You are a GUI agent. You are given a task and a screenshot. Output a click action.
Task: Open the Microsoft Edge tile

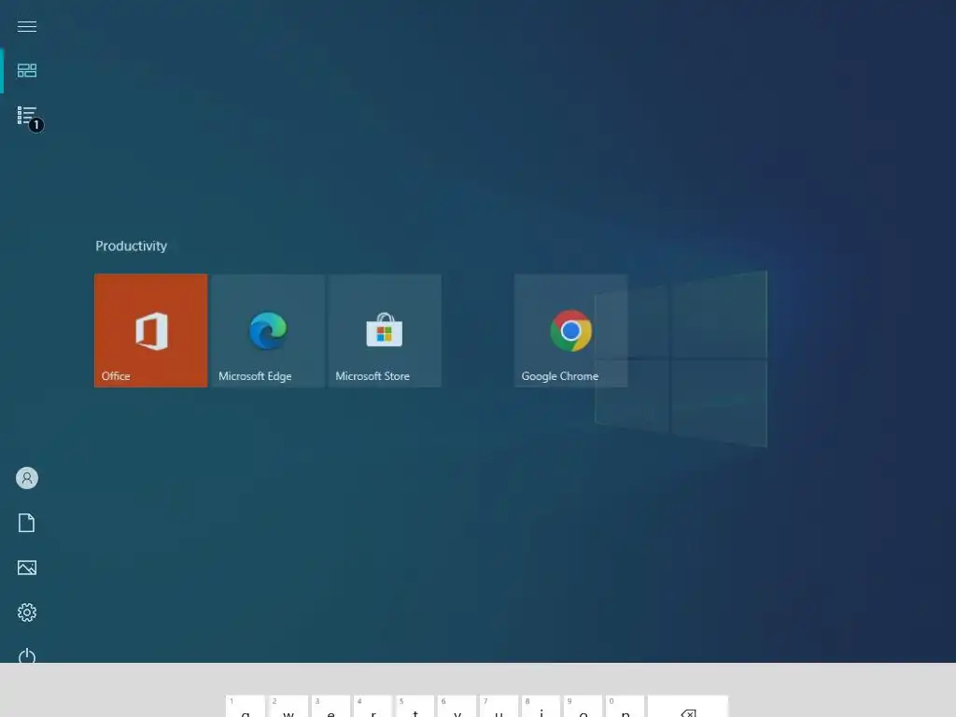(x=268, y=330)
